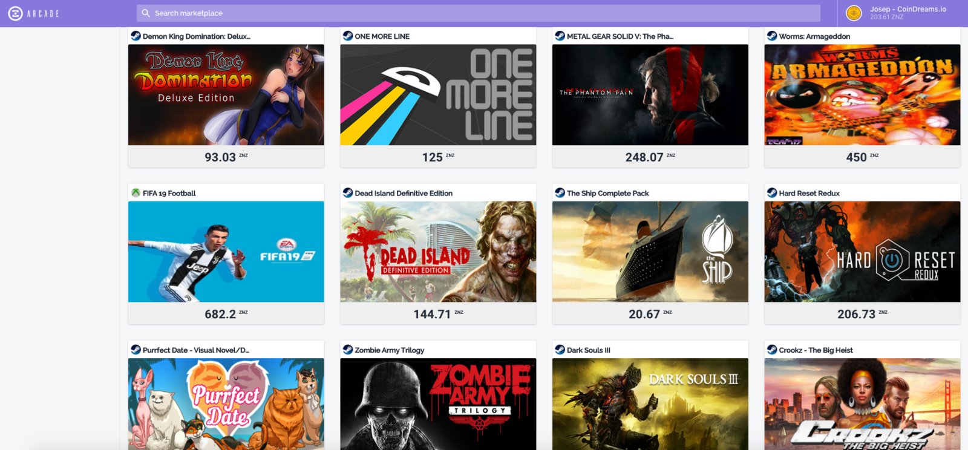
Task: Click the 682.2 ZNZ price
Action: tap(226, 314)
